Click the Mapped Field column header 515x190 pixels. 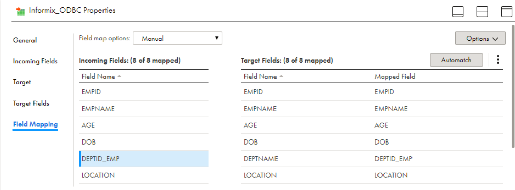pos(395,76)
